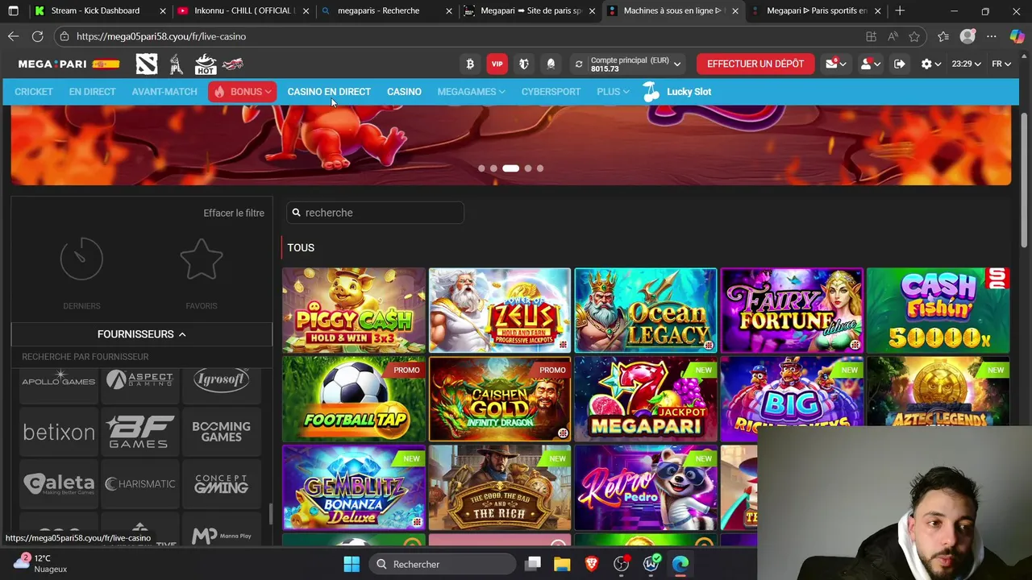Filter by Igrosoft provider

(222, 380)
